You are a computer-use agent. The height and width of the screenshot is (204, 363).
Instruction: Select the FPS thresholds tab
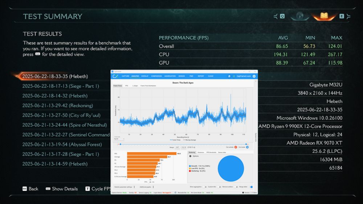click(x=211, y=153)
